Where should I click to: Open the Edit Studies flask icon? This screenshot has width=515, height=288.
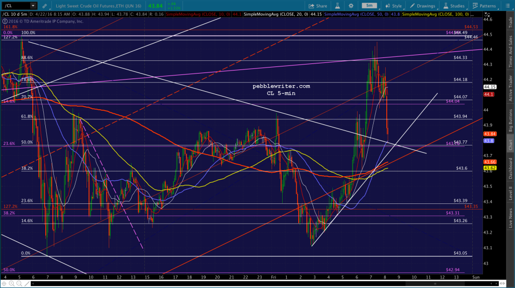[x=337, y=6]
